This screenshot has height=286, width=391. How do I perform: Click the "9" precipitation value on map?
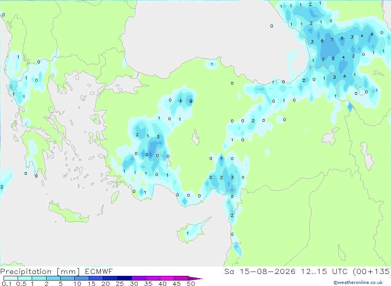[191, 101]
